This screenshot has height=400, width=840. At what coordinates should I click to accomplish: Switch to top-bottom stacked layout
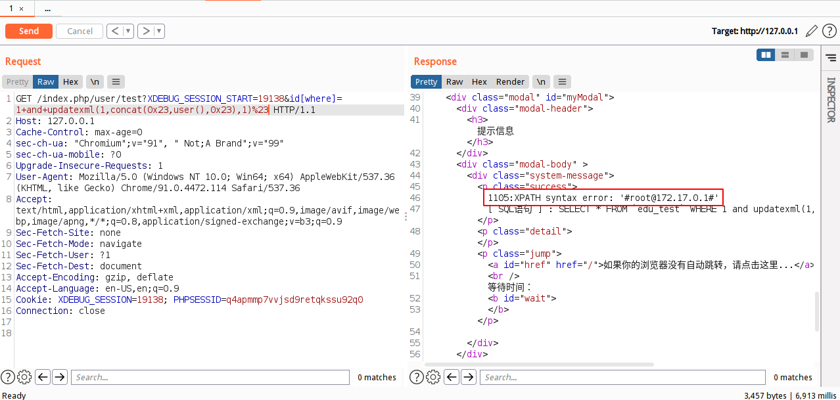[x=785, y=55]
